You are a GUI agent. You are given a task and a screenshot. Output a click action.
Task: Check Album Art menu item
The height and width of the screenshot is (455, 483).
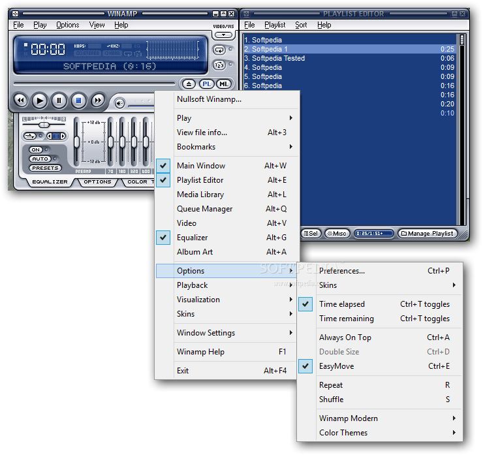tap(227, 252)
